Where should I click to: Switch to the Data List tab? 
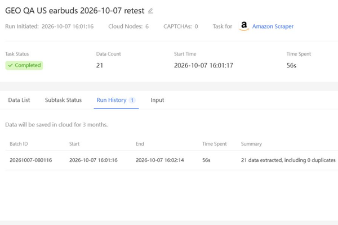pos(19,100)
